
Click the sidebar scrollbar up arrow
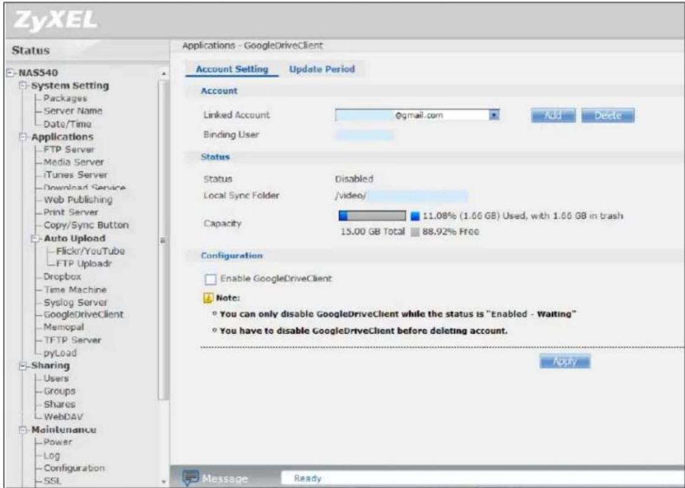164,74
